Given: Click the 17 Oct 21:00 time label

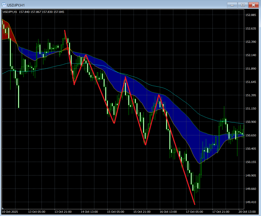Looking at the screenshot, I should [221, 212].
